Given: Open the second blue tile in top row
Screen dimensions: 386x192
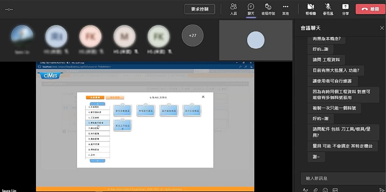Looking at the screenshot, I should coord(146,110).
